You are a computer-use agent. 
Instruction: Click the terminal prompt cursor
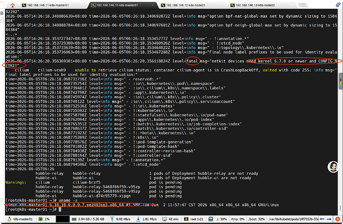60,210
